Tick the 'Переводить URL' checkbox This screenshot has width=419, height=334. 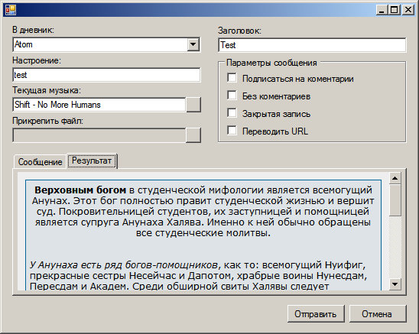point(232,131)
